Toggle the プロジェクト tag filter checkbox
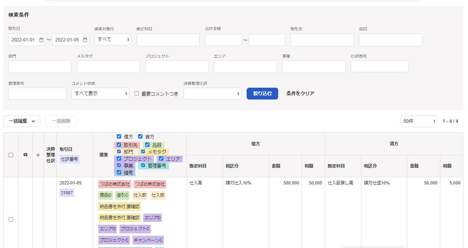Image resolution: width=468 pixels, height=248 pixels. click(x=119, y=159)
